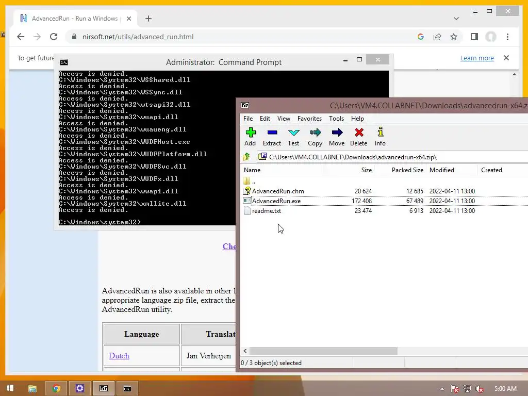Click the Learn more link in the infobar
This screenshot has height=396, width=528.
click(x=477, y=58)
